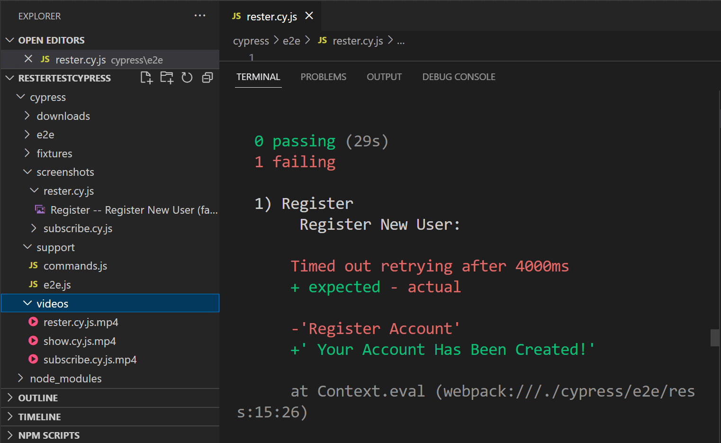Collapse all folders in explorer
This screenshot has height=443, width=721.
click(207, 78)
